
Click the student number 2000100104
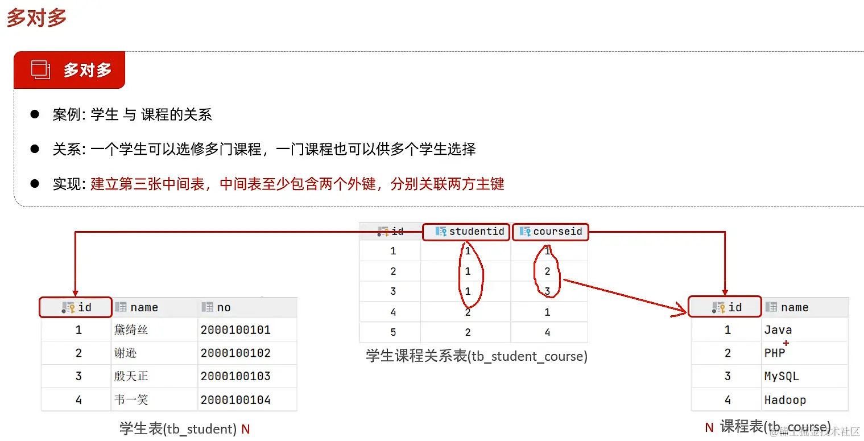(x=235, y=400)
